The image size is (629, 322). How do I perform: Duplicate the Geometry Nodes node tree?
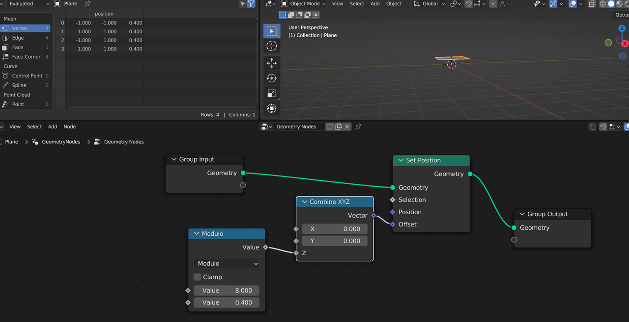coord(339,126)
